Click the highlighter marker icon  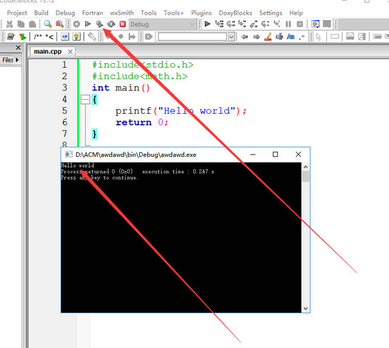tap(268, 37)
